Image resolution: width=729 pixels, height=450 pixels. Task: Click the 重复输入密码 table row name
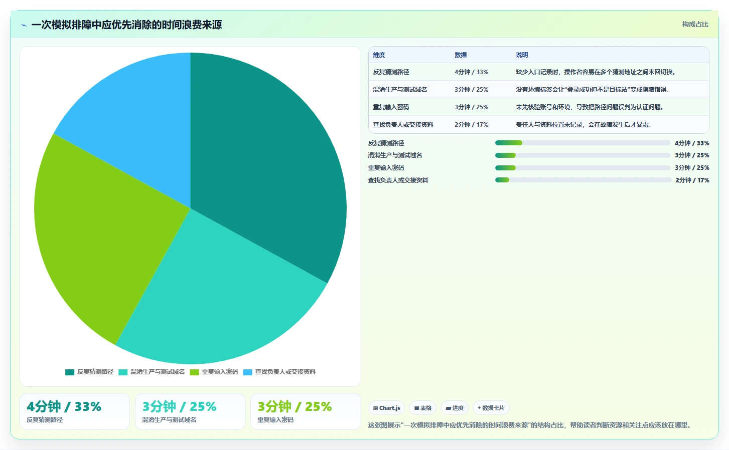pos(391,107)
